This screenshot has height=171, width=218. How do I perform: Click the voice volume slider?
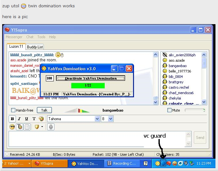point(195,110)
